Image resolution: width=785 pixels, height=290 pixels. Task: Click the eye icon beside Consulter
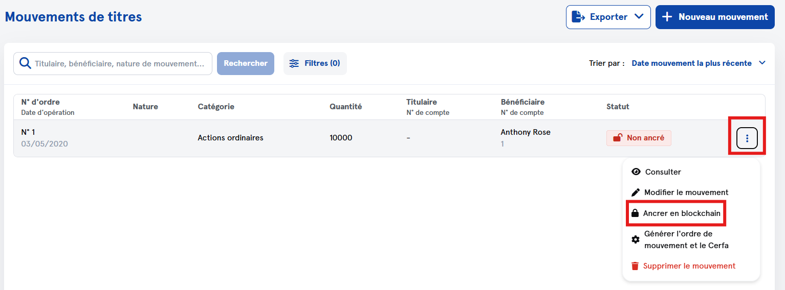pos(636,172)
